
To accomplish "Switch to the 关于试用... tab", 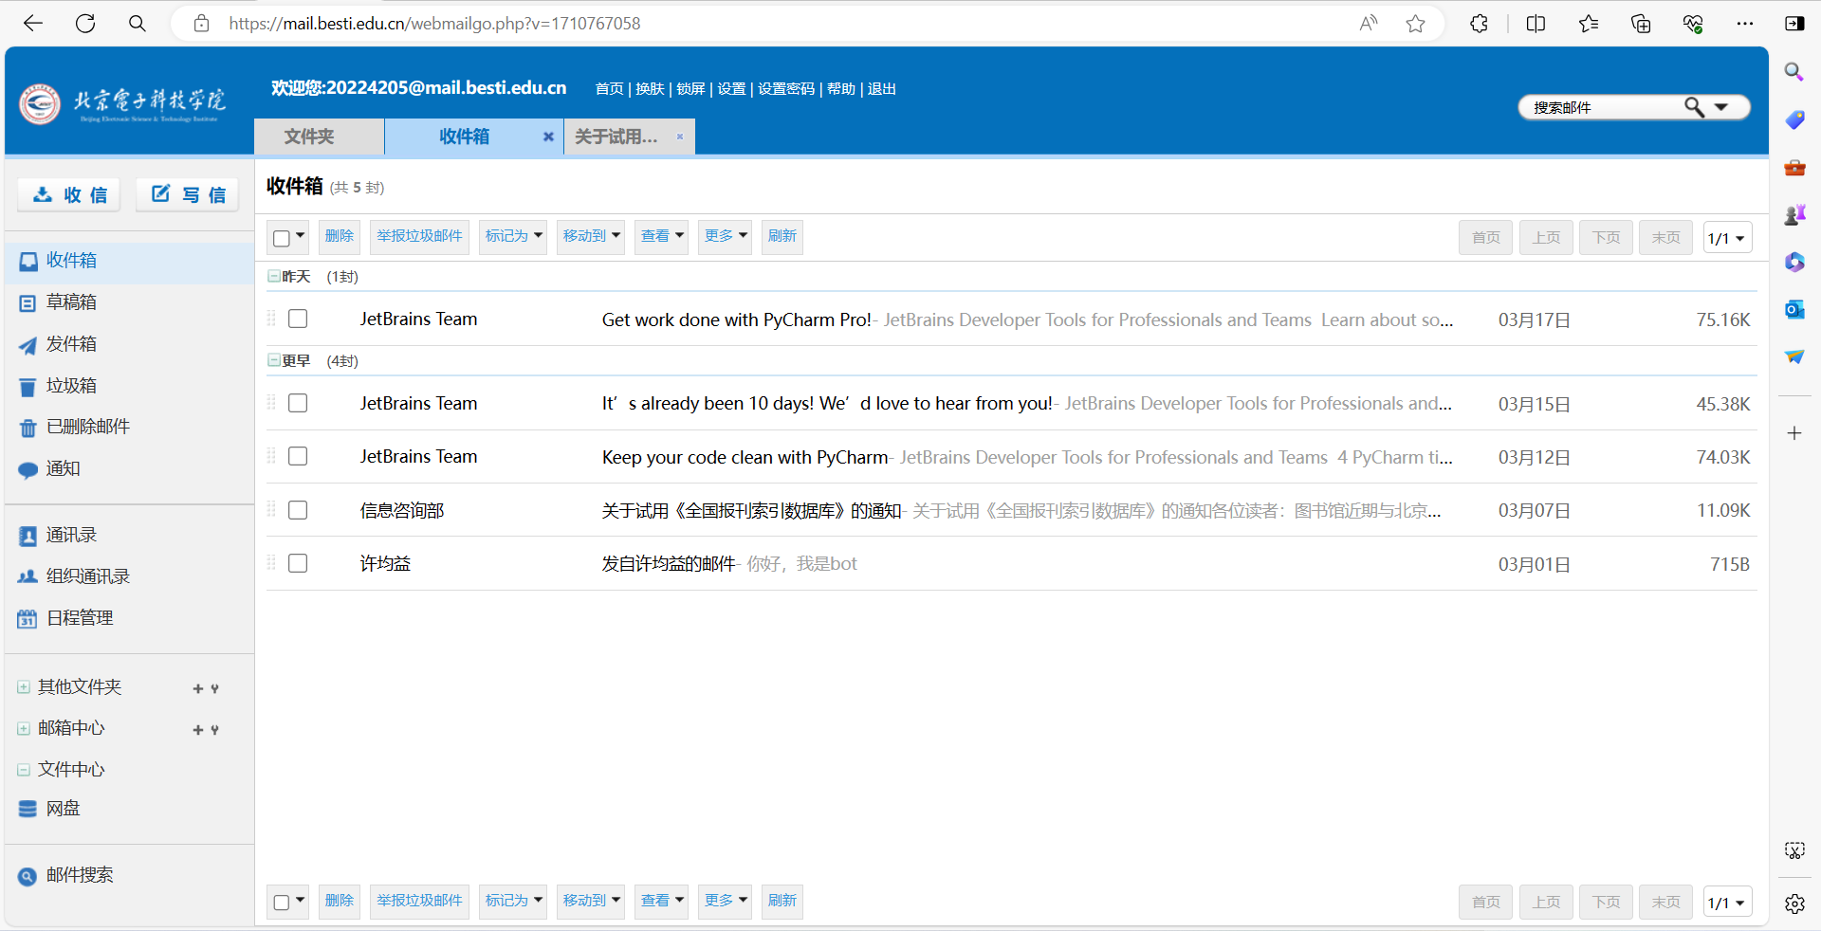I will (616, 137).
